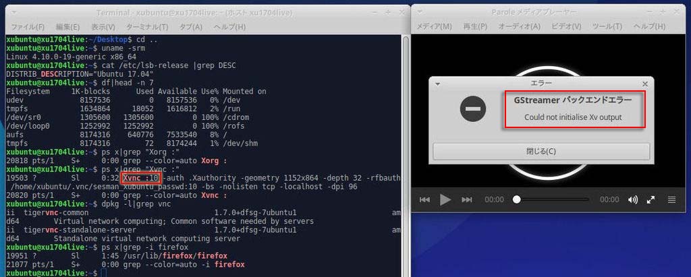Click the tigervnc-standalone-server package row
Viewport: 691px width, 277px height.
(x=204, y=235)
